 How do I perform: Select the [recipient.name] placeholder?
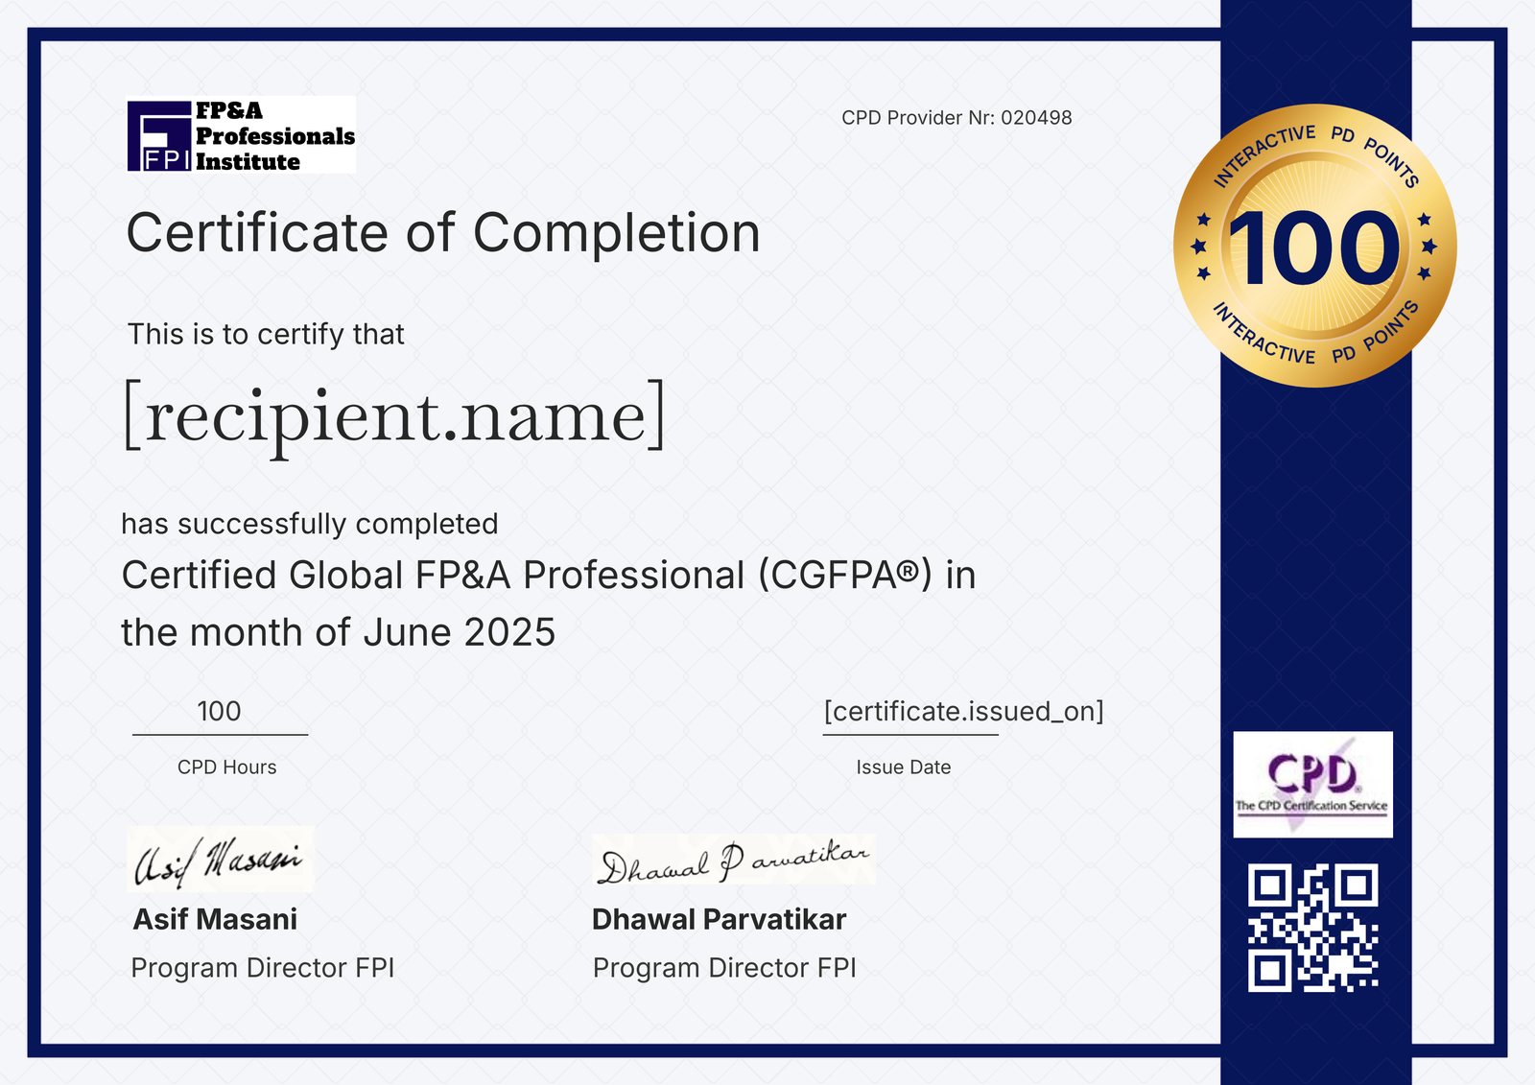394,415
